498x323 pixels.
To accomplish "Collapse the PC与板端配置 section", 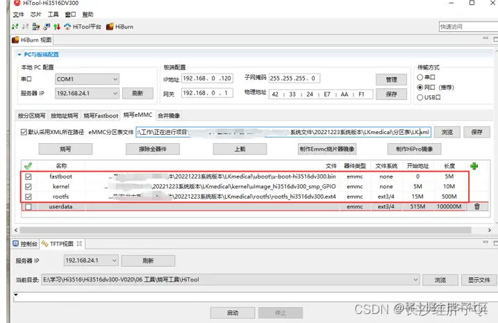I will click(x=19, y=55).
